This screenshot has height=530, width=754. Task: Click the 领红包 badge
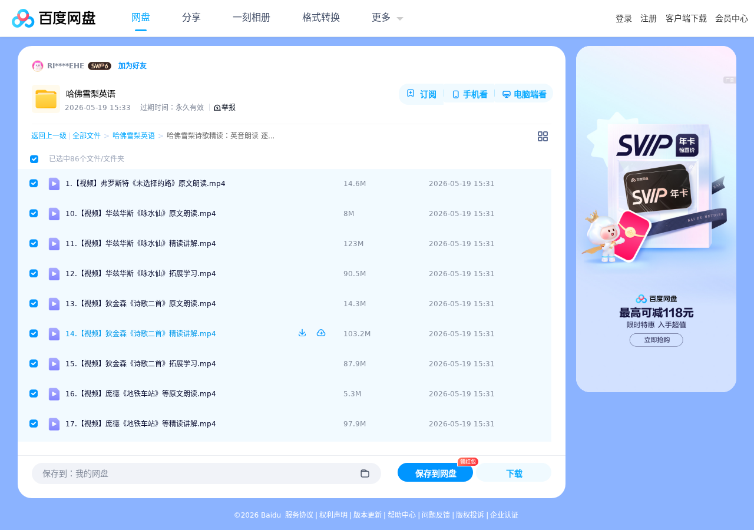[x=468, y=462]
